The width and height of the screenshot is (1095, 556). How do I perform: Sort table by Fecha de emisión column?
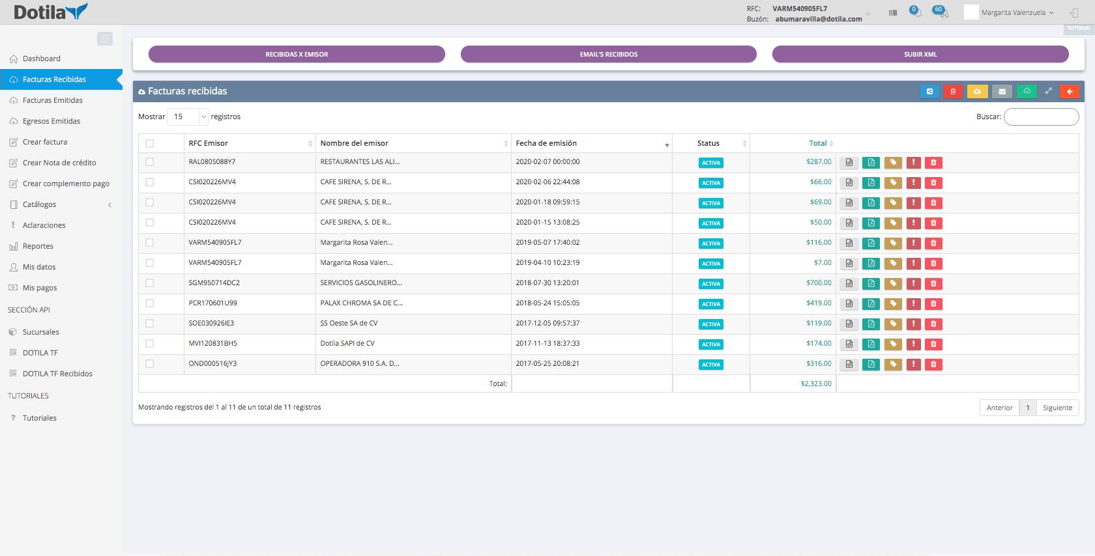[x=592, y=143]
